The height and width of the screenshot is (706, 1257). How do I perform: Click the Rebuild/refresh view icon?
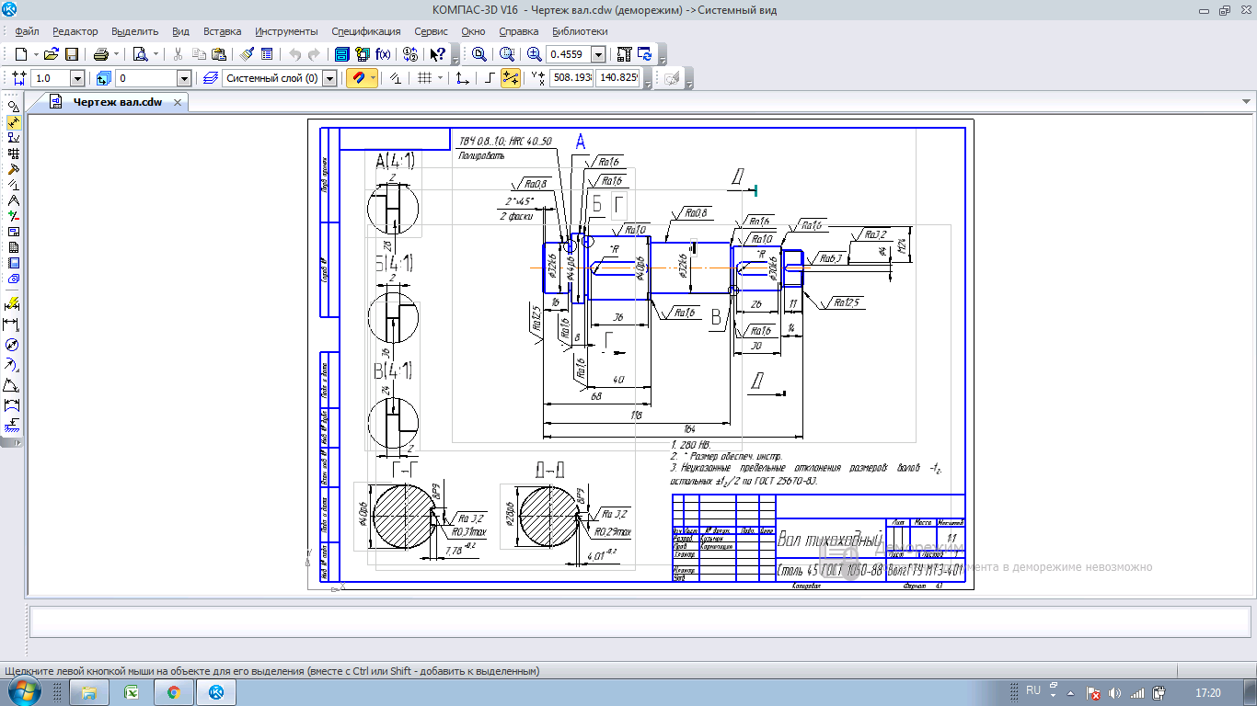tap(644, 54)
